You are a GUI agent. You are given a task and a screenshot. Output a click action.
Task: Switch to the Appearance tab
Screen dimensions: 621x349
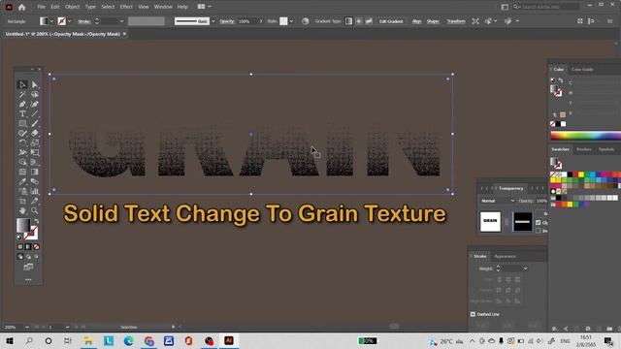coord(505,256)
